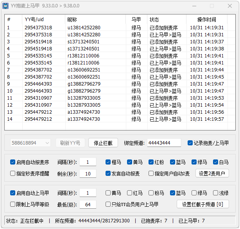Sort by the 状态 column header
Screen dimensions: 240x229
click(x=167, y=20)
